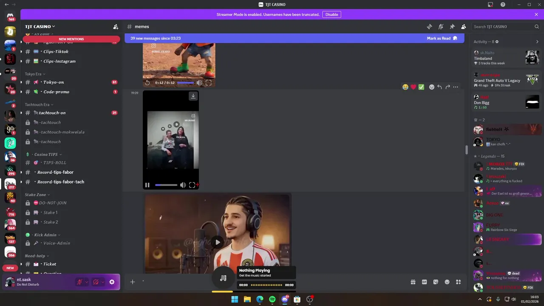Viewport: 544px width, 306px height.
Task: Open audio output options arrow
Action: pyautogui.click(x=103, y=282)
